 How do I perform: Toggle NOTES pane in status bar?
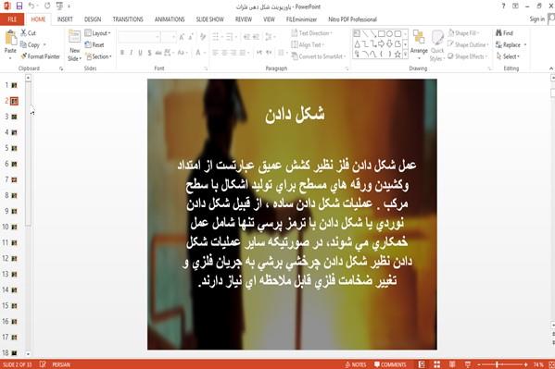356,364
